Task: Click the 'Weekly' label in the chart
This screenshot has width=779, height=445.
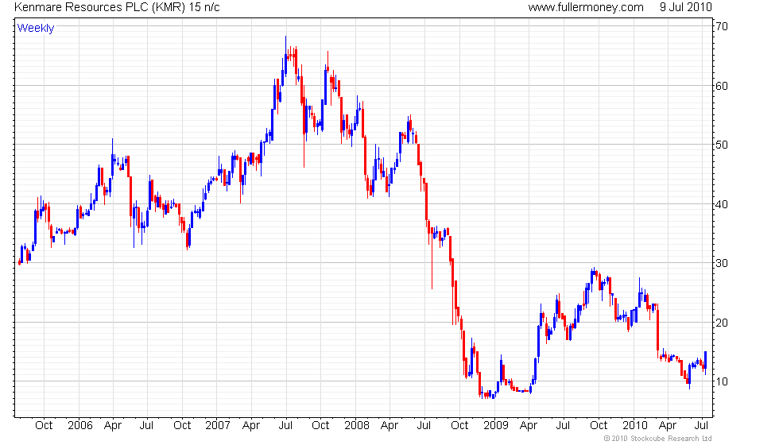Action: [35, 29]
